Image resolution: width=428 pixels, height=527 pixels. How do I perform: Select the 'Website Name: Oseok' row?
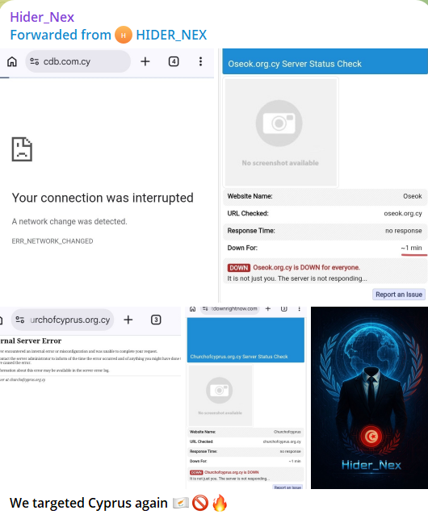tap(325, 196)
